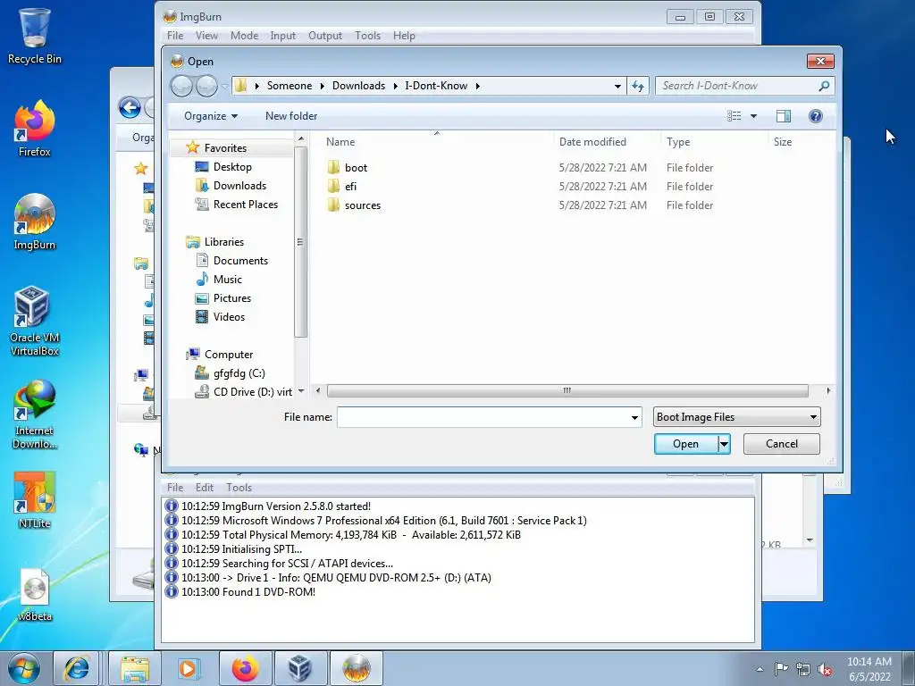This screenshot has height=686, width=915.
Task: Click the Back button in Open dialog
Action: [x=181, y=87]
